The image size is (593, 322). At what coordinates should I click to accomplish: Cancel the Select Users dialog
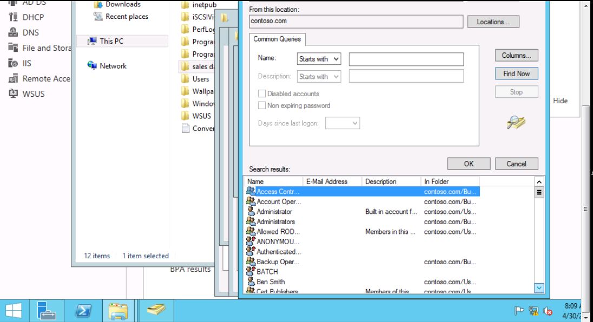pos(517,164)
